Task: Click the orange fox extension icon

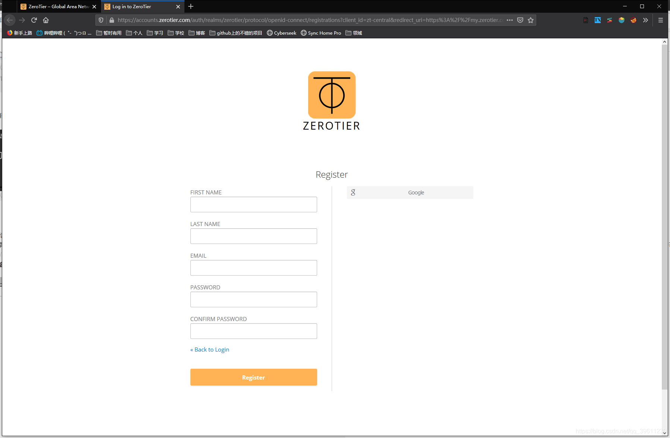Action: pyautogui.click(x=633, y=20)
